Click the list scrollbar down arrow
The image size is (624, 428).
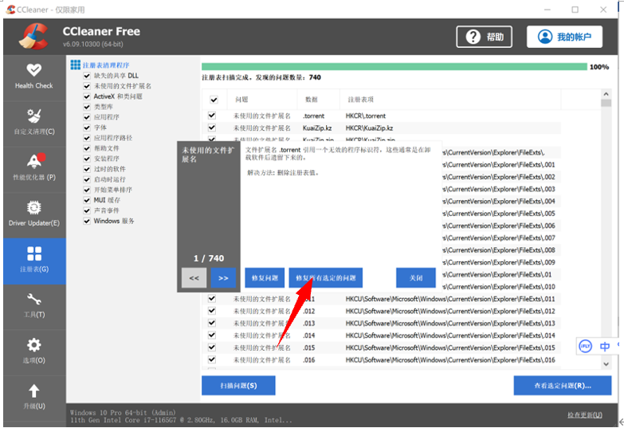pyautogui.click(x=606, y=364)
